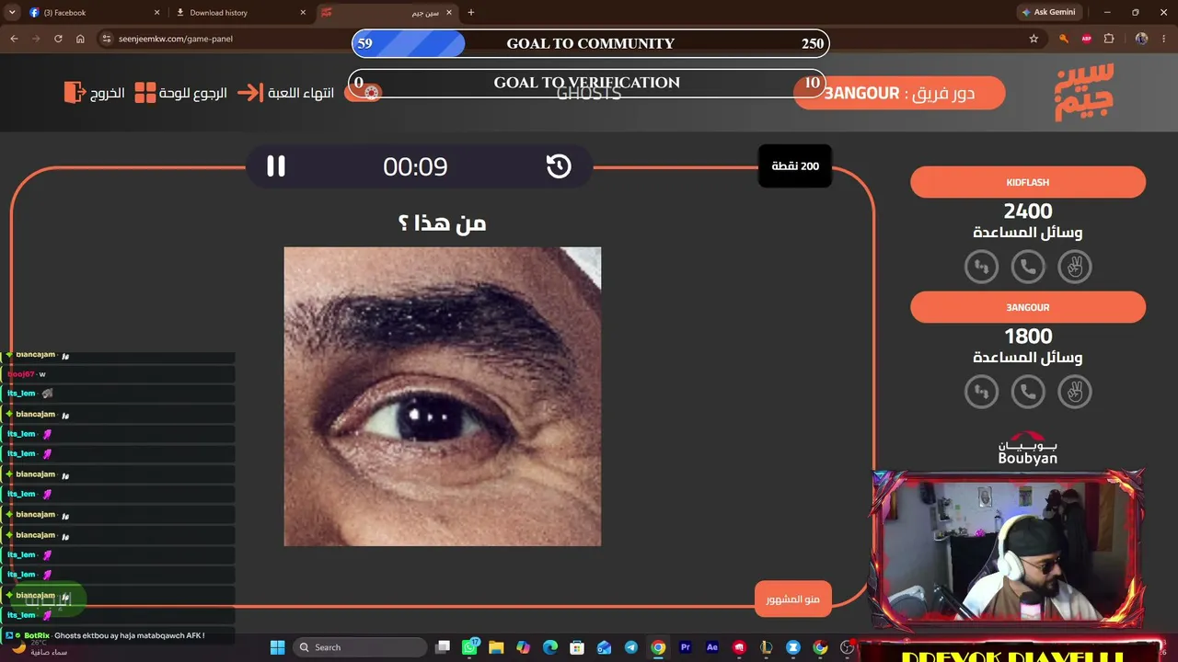
Task: Click الرجوع للوحة to return to board
Action: (x=181, y=93)
